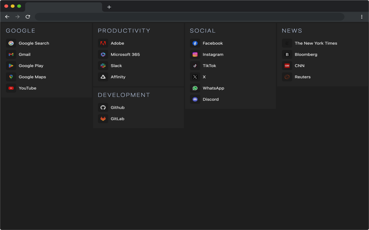Image resolution: width=369 pixels, height=230 pixels.
Task: Click the Google Search icon
Action: [11, 43]
